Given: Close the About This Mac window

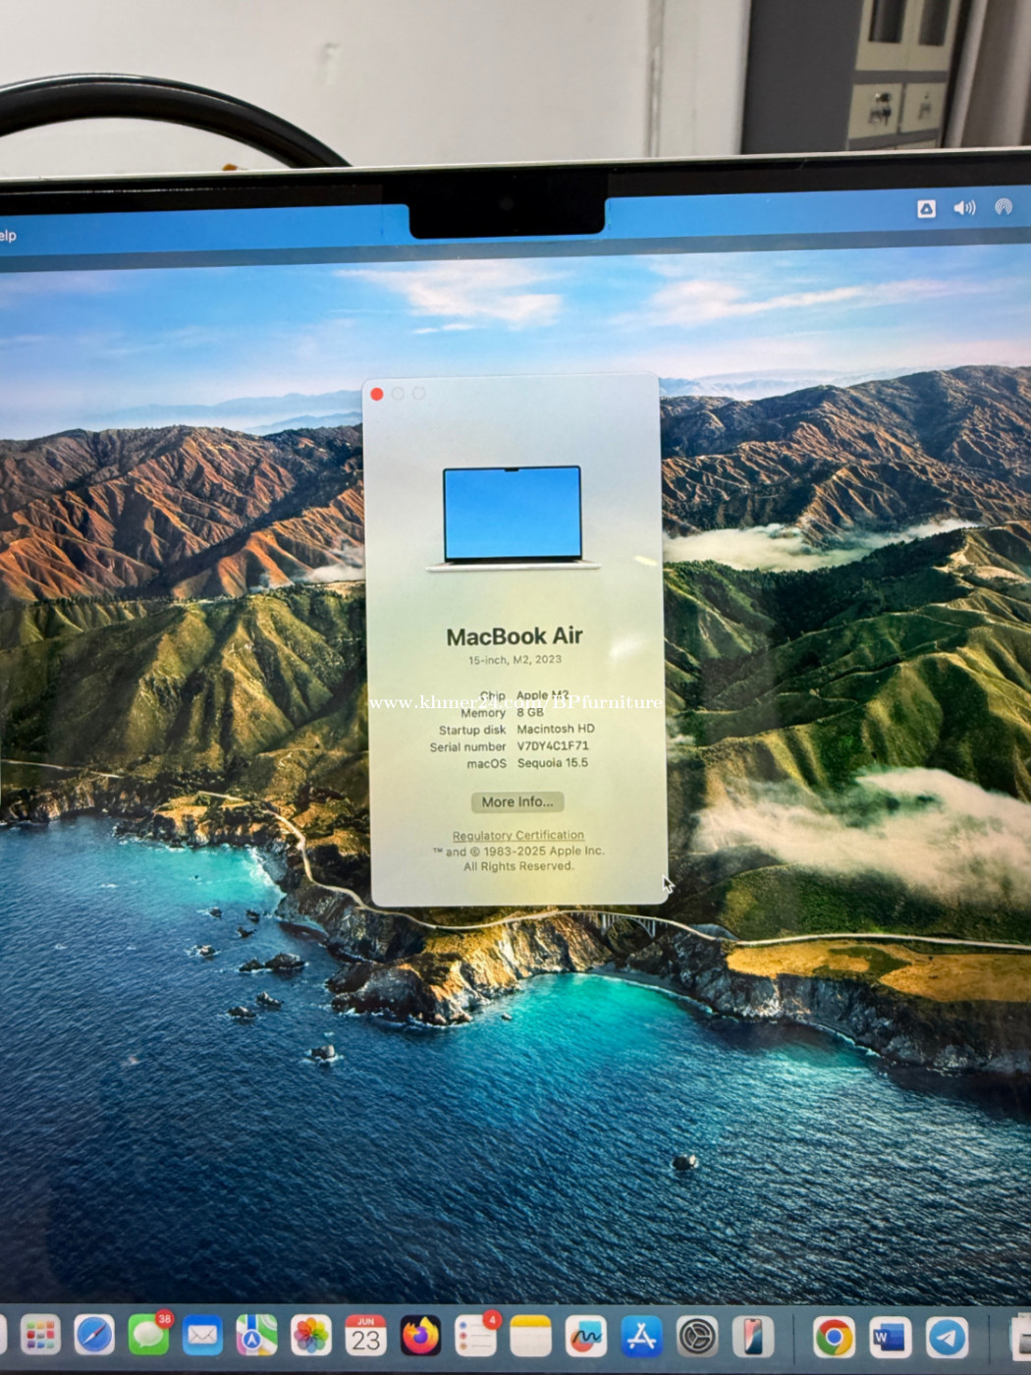Looking at the screenshot, I should 377,394.
